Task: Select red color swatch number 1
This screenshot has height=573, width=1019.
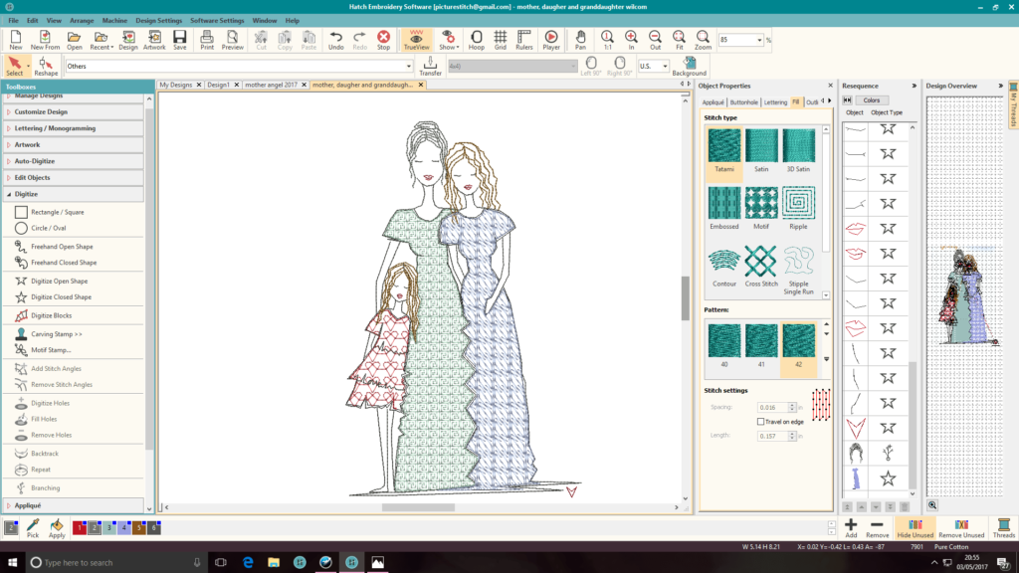Action: pyautogui.click(x=80, y=527)
